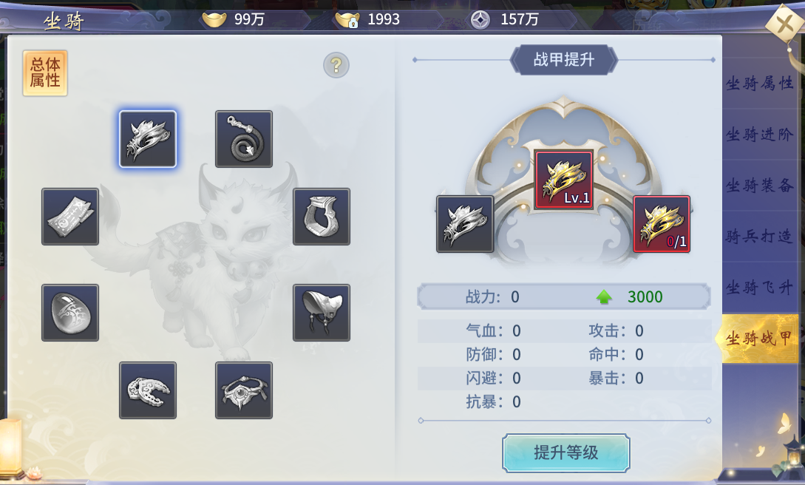Click the gold ingot currency 99万
The width and height of the screenshot is (805, 485).
(x=233, y=19)
